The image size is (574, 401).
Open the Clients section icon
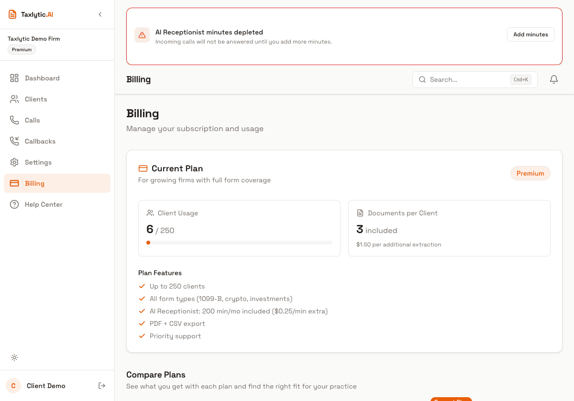14,99
